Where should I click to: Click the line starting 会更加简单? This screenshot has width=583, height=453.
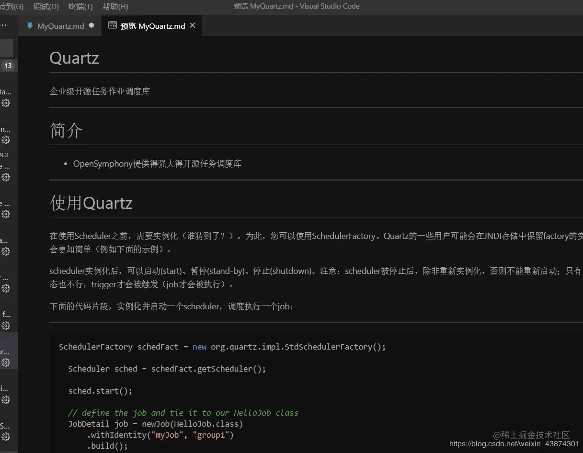click(x=110, y=249)
